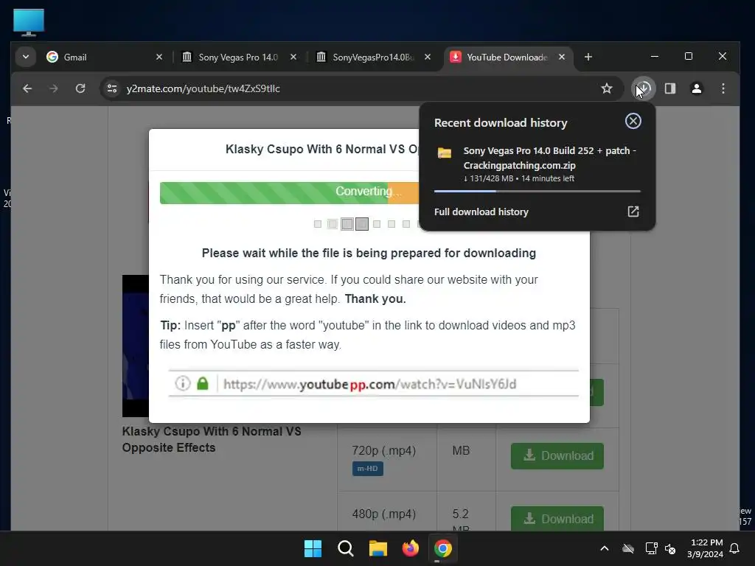Click the video thumbnail on y2mate page
Viewport: 755px width, 566px height.
pyautogui.click(x=136, y=346)
